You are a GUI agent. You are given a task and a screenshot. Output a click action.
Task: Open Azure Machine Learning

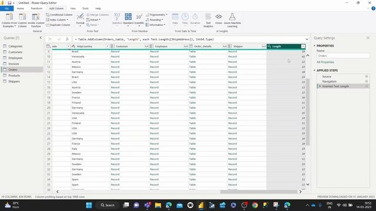pos(233,20)
